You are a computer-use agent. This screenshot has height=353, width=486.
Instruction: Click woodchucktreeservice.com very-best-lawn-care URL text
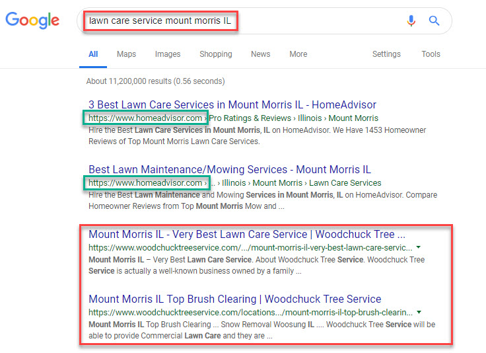coord(250,247)
